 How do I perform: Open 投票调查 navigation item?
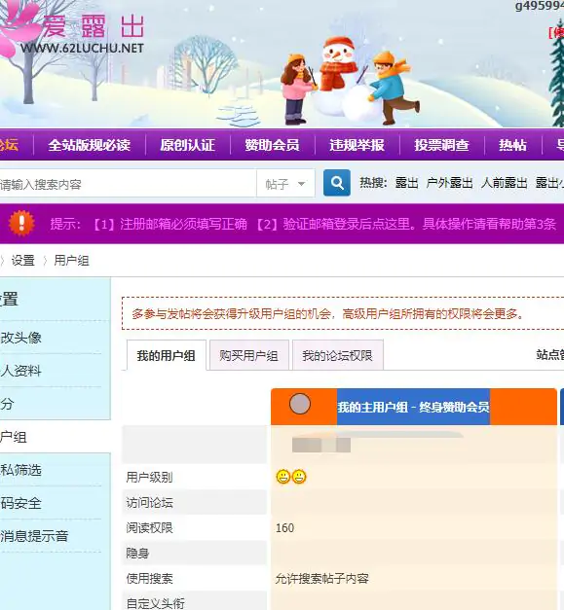click(x=441, y=145)
